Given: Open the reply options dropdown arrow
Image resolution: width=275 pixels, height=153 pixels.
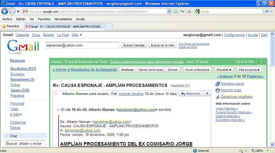Looking at the screenshot, I should [207, 93].
